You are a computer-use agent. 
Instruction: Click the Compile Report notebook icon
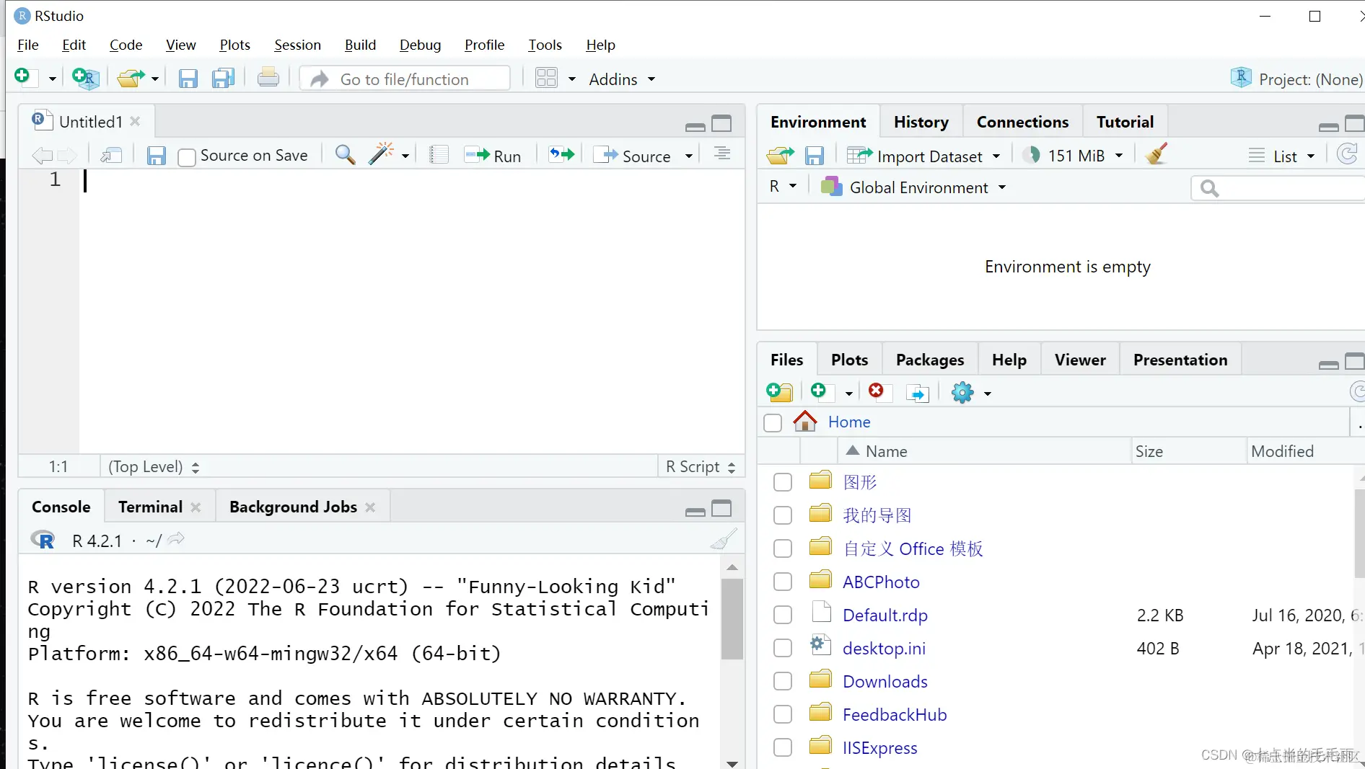[x=439, y=155]
